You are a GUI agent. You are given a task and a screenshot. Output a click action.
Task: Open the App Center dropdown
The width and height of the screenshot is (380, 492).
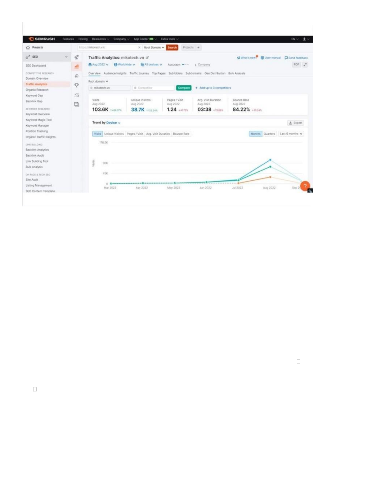[x=145, y=39]
